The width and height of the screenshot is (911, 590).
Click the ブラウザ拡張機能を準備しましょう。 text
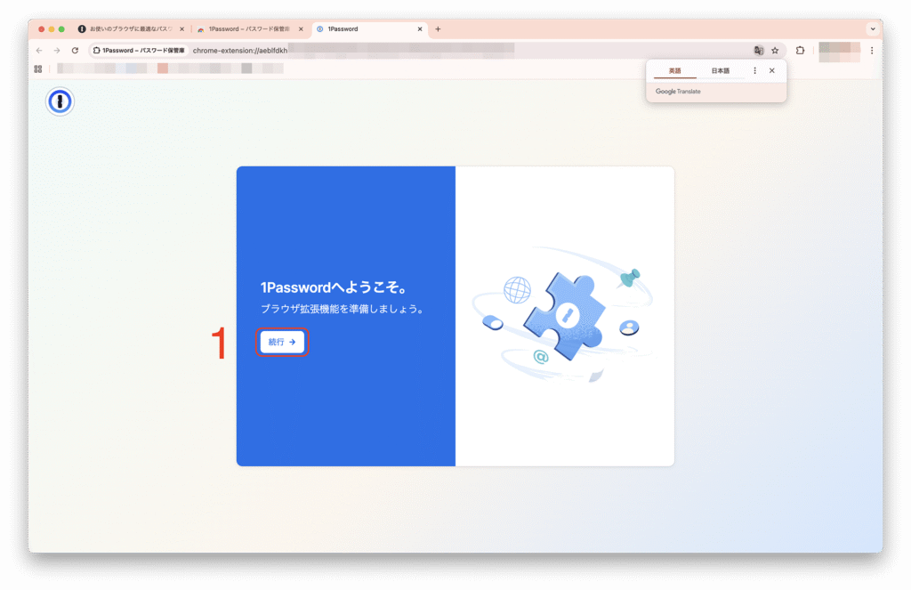coord(343,309)
